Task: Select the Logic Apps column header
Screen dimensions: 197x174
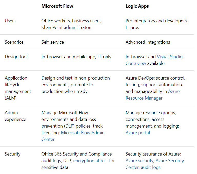Action: click(x=137, y=6)
